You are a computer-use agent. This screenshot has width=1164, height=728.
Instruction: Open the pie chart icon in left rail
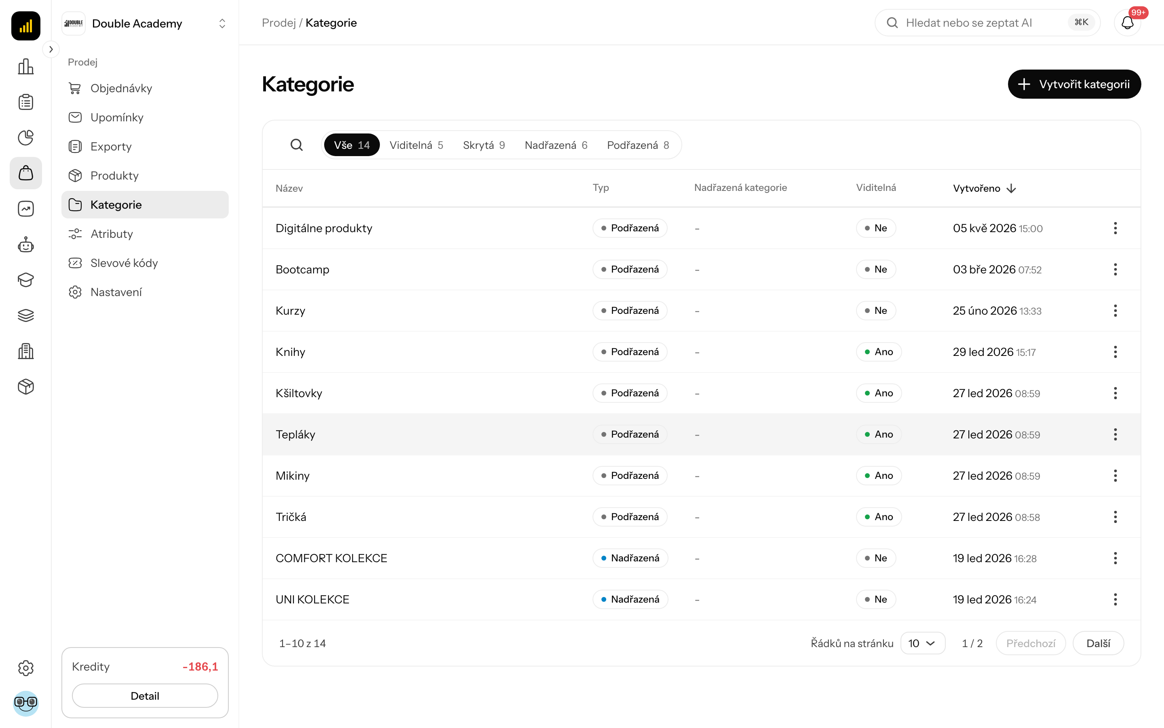25,138
